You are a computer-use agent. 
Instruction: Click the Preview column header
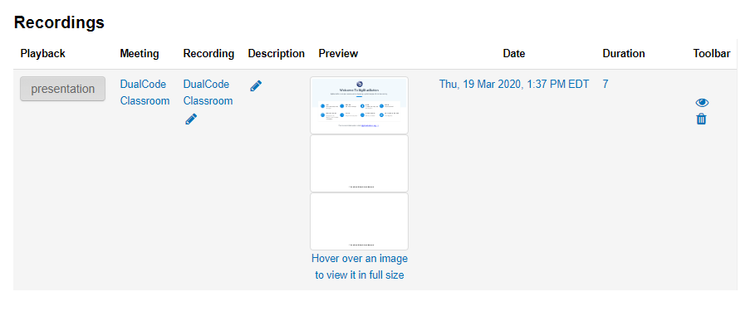[x=339, y=53]
